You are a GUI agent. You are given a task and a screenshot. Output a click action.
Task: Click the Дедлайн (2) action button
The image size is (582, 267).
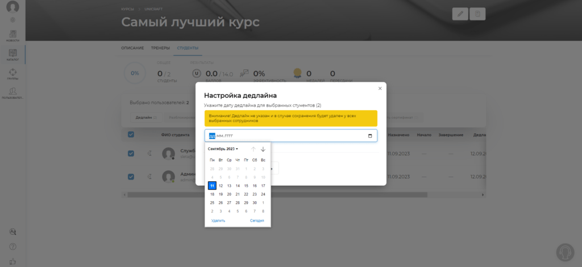click(x=146, y=118)
